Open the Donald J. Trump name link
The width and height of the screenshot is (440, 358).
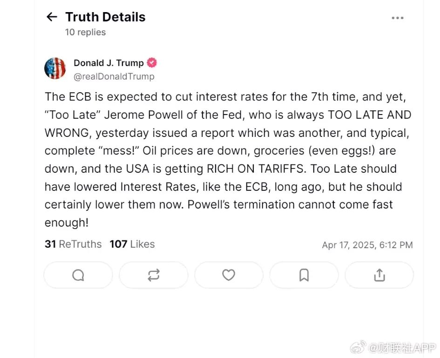coord(108,63)
